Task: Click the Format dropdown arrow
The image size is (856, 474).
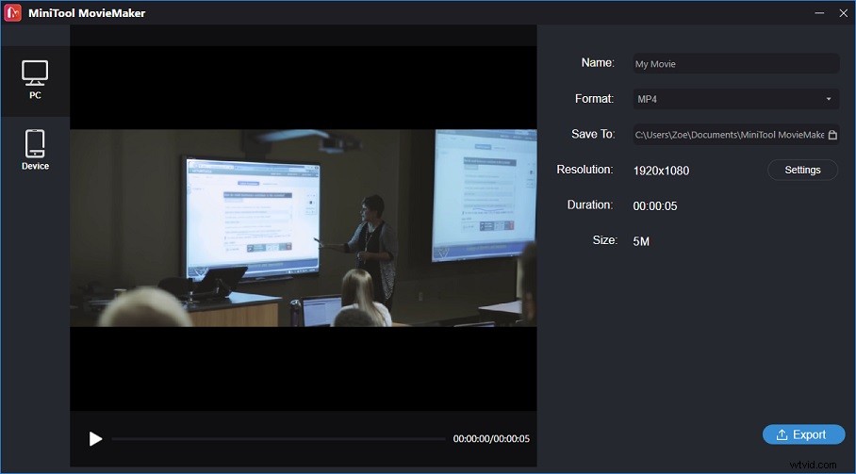Action: click(829, 99)
